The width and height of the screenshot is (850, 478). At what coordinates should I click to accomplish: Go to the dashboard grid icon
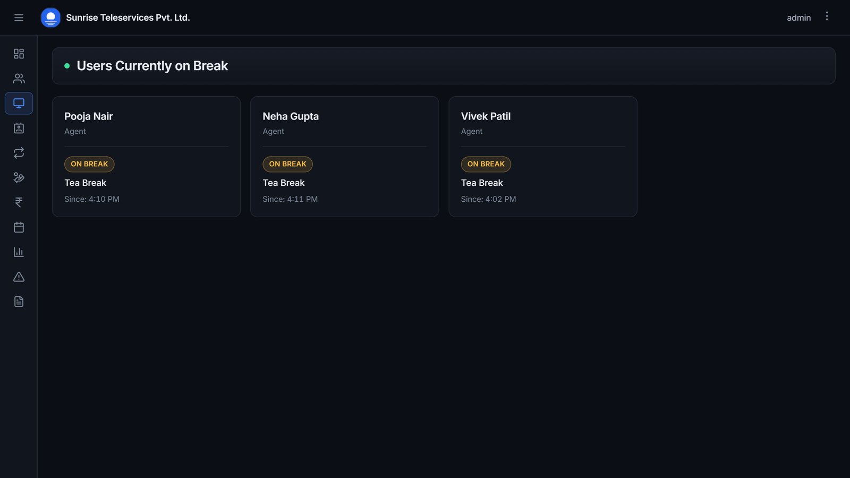click(x=19, y=54)
